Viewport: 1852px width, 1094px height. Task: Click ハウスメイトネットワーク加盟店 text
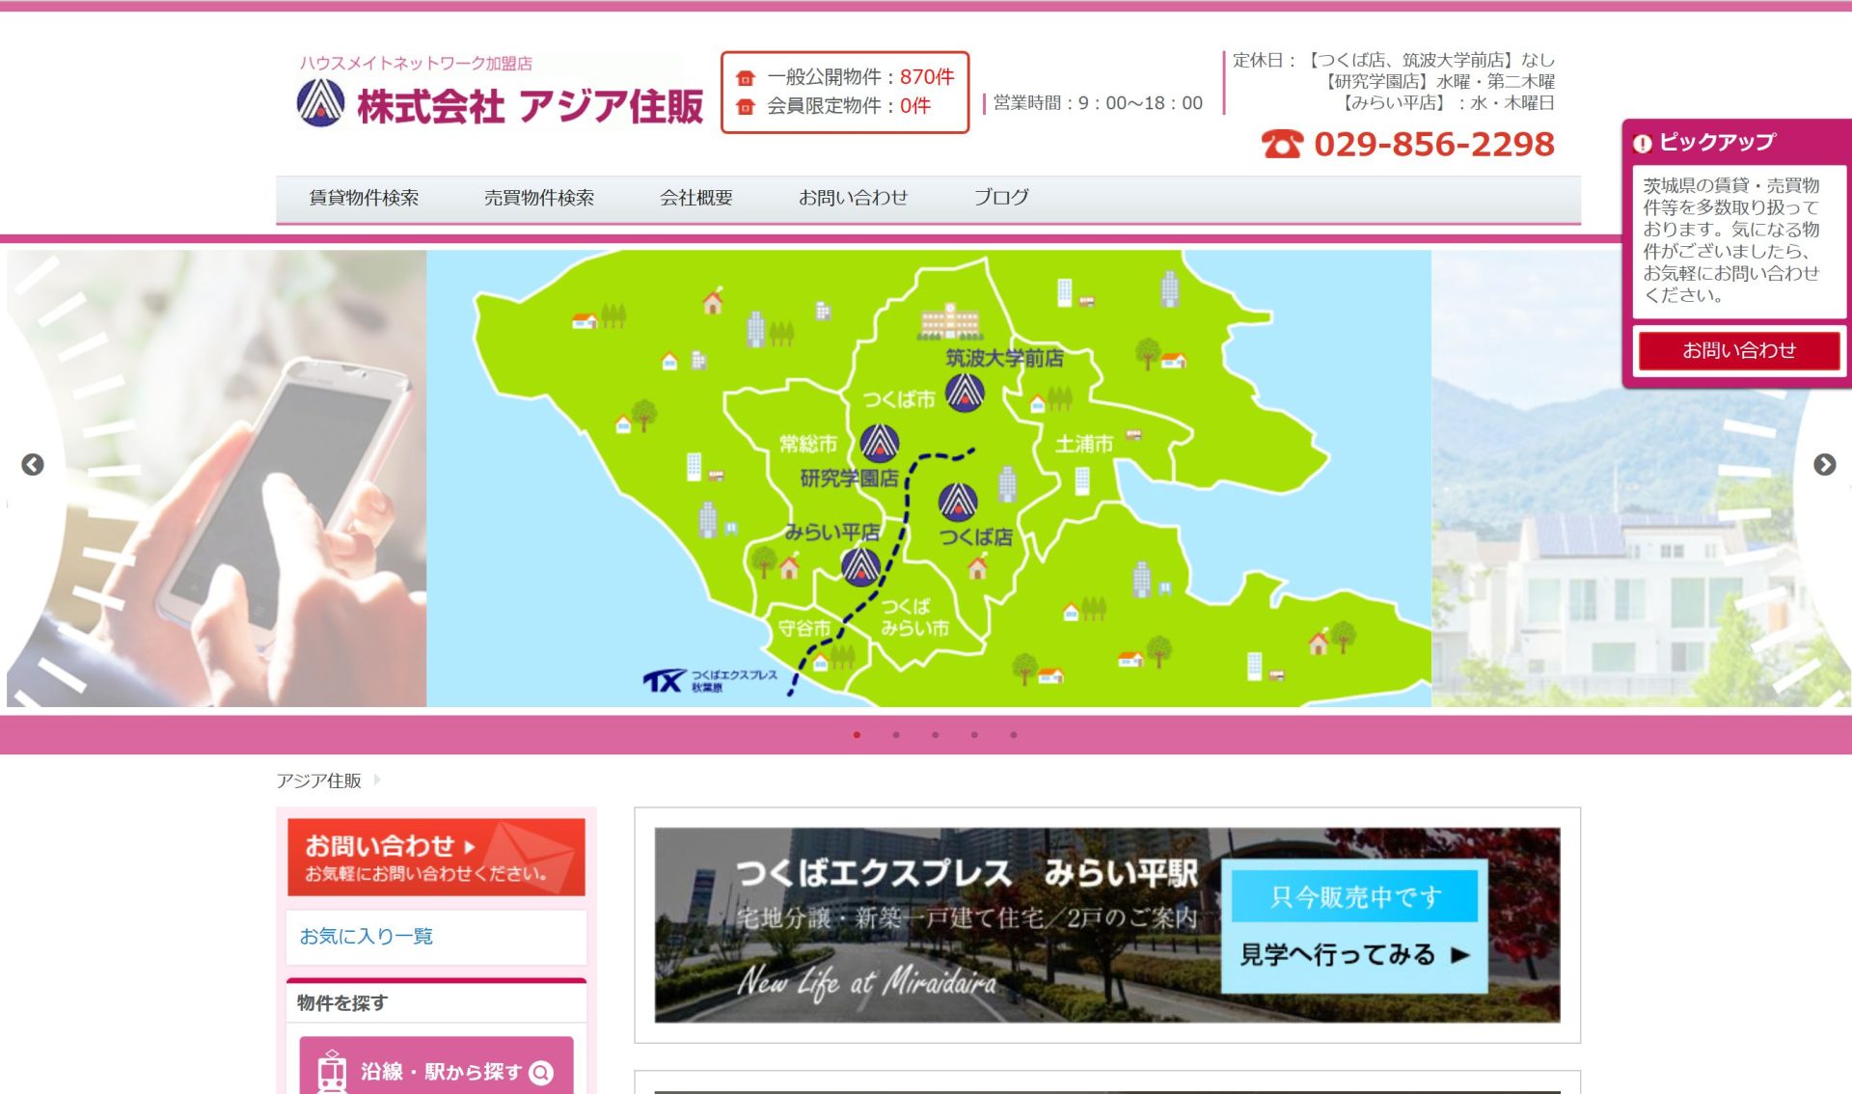tap(416, 64)
